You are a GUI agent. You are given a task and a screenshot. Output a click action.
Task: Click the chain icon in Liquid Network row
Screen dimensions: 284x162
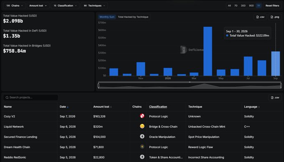(142, 126)
